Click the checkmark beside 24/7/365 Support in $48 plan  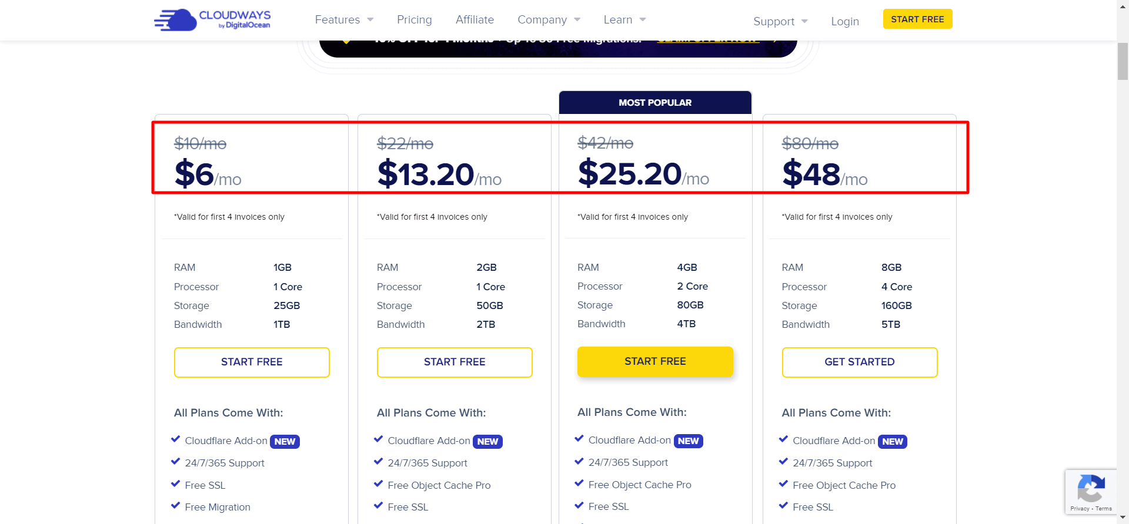pos(783,462)
